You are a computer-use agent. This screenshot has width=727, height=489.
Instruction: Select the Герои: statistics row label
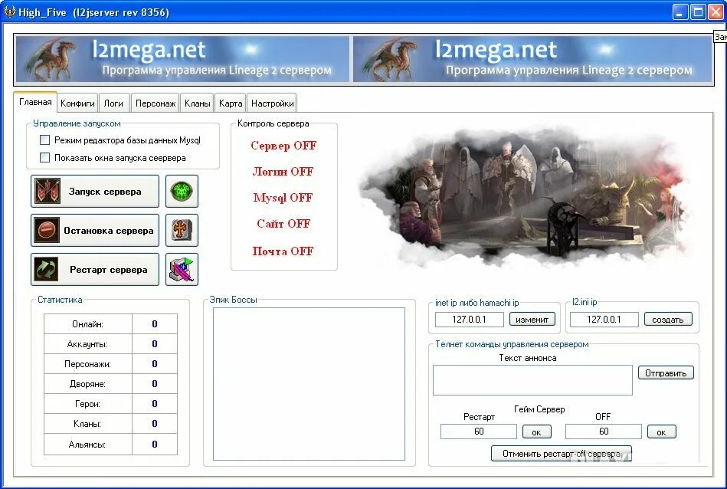(87, 404)
